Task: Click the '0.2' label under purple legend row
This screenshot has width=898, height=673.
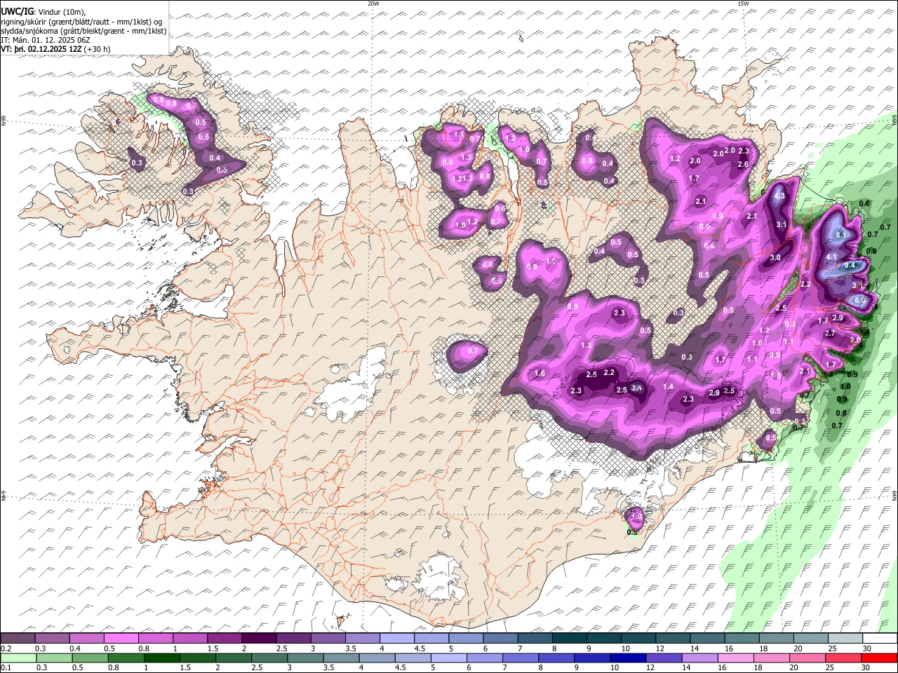Action: tap(5, 648)
